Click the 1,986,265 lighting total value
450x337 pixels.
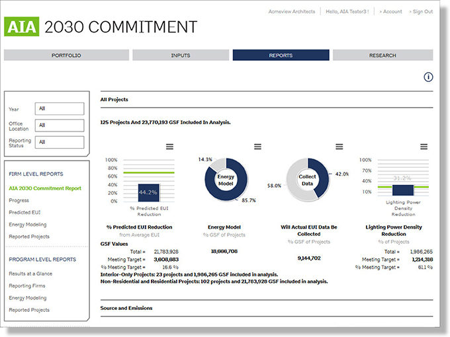[422, 252]
